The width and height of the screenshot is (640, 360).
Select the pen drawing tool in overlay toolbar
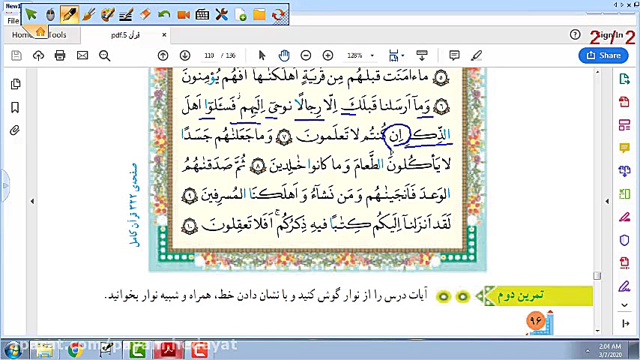(x=70, y=15)
